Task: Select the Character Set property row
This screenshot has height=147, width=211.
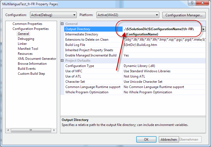Action: 76,82
